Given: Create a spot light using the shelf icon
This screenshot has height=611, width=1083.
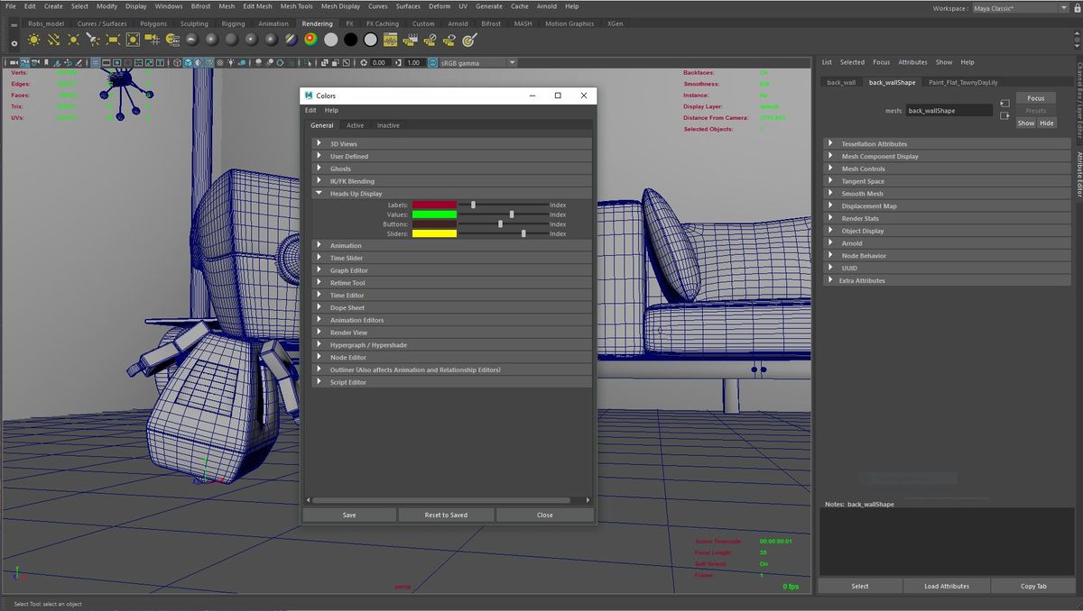Looking at the screenshot, I should point(93,39).
